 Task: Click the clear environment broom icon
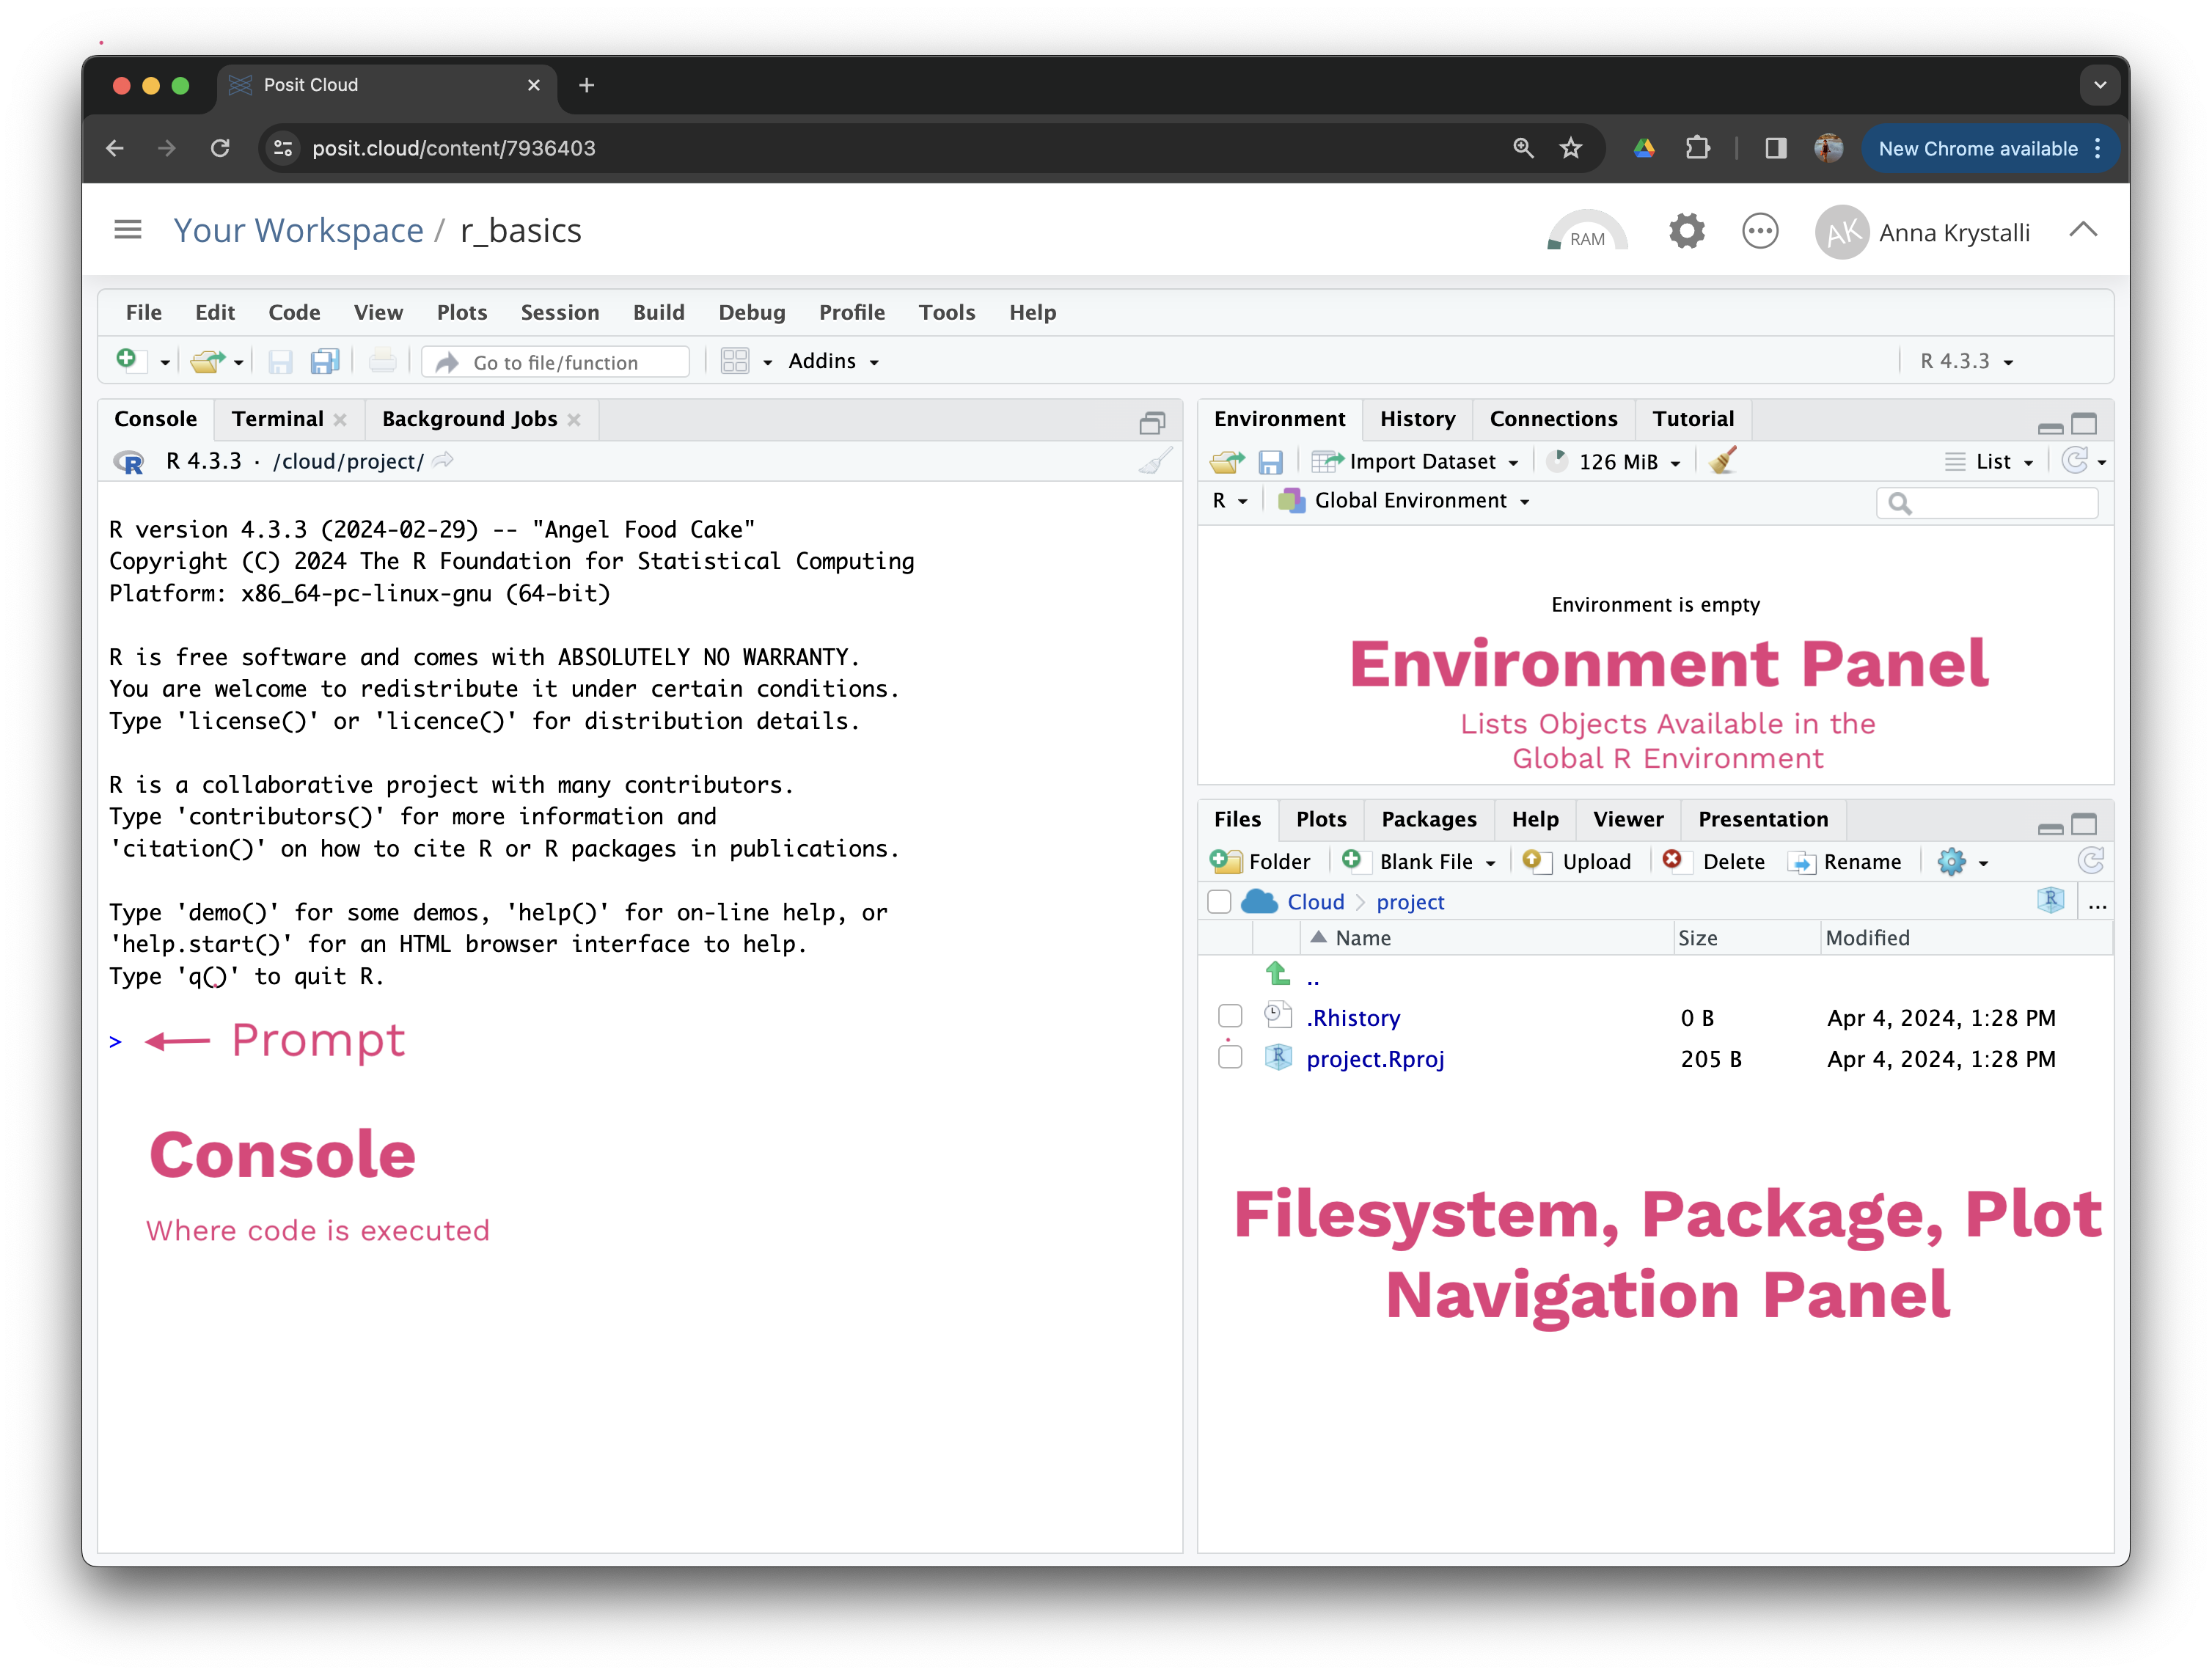click(1722, 461)
